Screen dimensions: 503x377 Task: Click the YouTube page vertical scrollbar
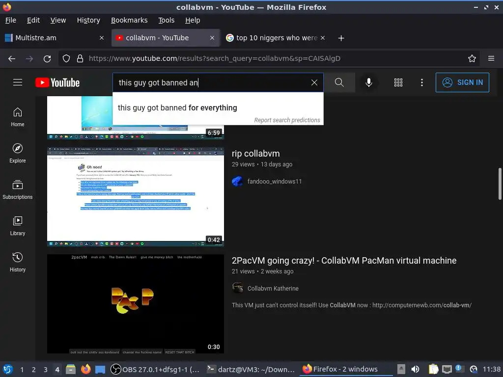point(500,184)
